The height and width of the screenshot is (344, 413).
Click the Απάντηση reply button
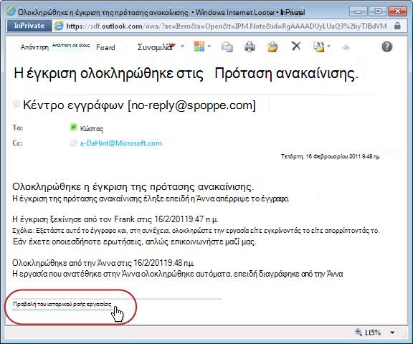coord(34,47)
